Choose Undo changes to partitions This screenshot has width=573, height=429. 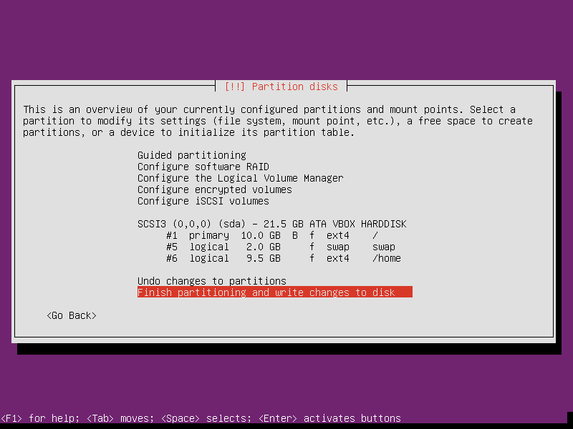click(212, 281)
